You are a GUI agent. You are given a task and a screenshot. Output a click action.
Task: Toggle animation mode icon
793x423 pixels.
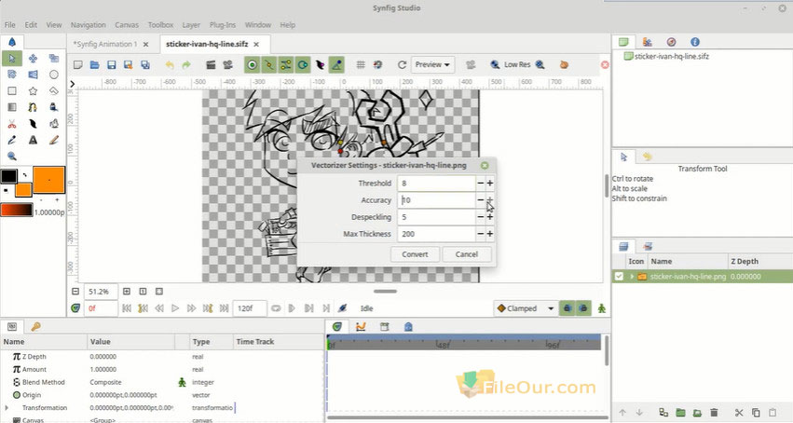602,308
